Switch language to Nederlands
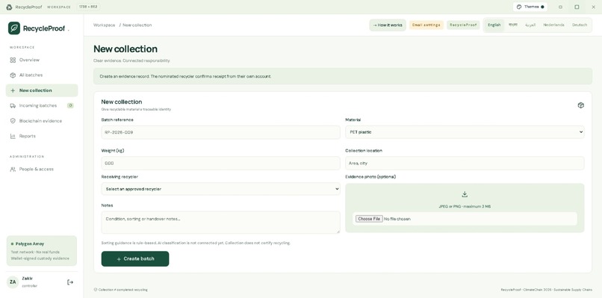Screen dimensions: 602x298 pyautogui.click(x=553, y=25)
